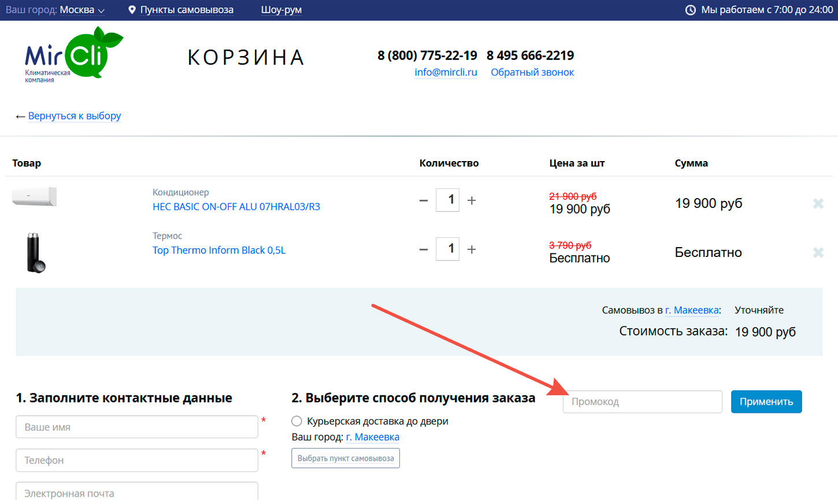Click the clock icon near working hours
The width and height of the screenshot is (838, 500).
[690, 10]
